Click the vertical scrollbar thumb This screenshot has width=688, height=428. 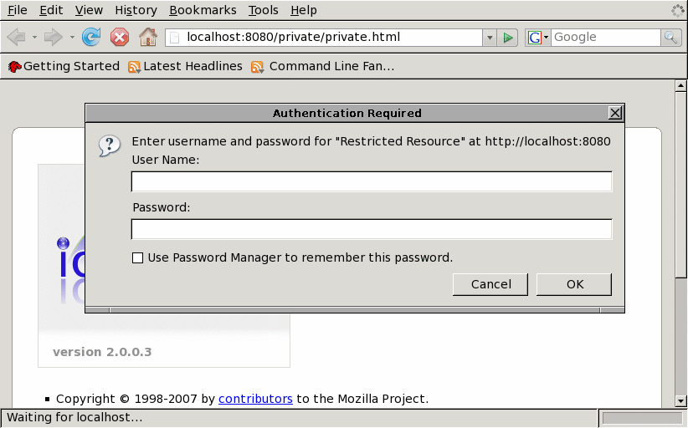pyautogui.click(x=680, y=185)
